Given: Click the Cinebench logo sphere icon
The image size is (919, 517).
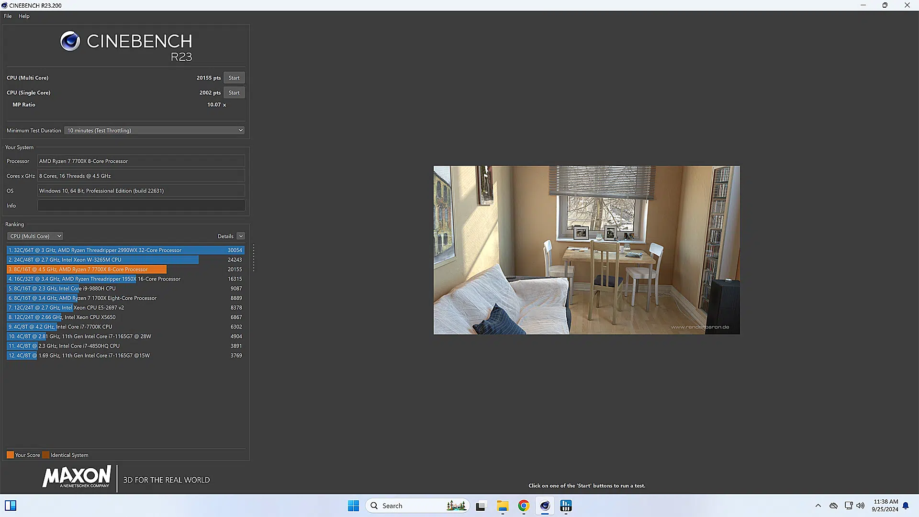Looking at the screenshot, I should pyautogui.click(x=70, y=41).
